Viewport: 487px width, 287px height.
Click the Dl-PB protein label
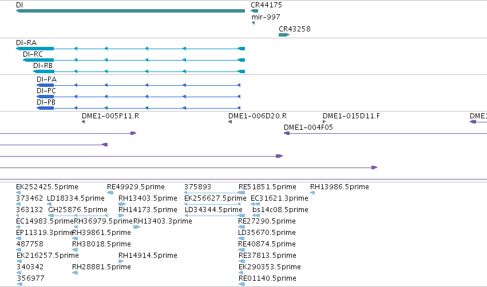[46, 102]
